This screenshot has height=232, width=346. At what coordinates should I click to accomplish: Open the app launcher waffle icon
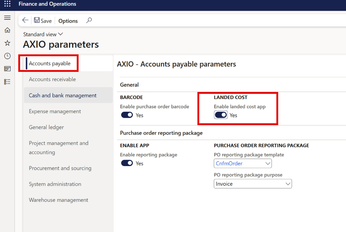click(x=7, y=4)
